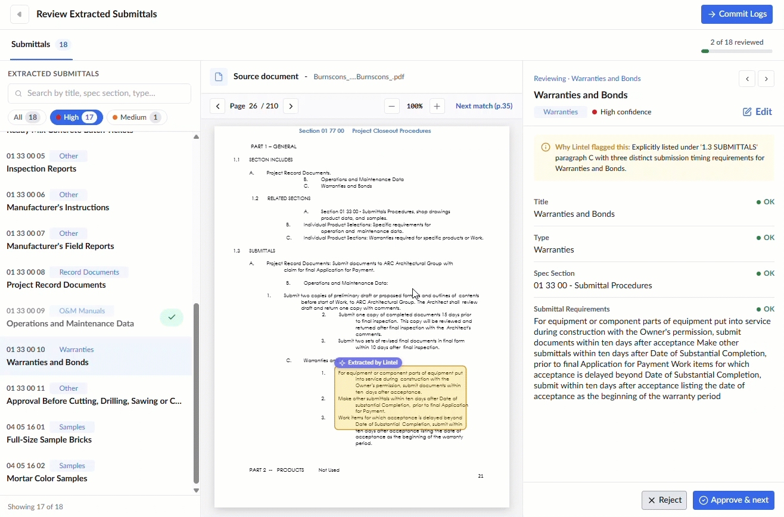Image resolution: width=784 pixels, height=517 pixels.
Task: Select the Medium 1 confidence filter
Action: coord(136,117)
